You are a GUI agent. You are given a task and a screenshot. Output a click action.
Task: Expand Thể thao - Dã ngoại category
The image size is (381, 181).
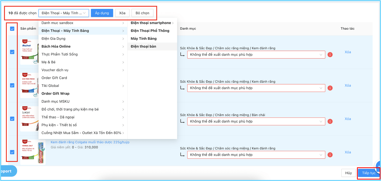83,117
